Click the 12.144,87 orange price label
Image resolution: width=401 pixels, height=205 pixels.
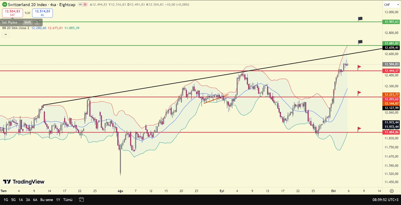point(392,103)
